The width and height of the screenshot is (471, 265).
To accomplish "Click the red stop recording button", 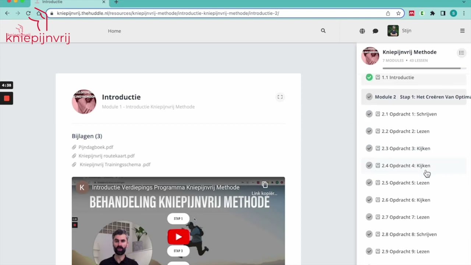I will click(x=7, y=98).
